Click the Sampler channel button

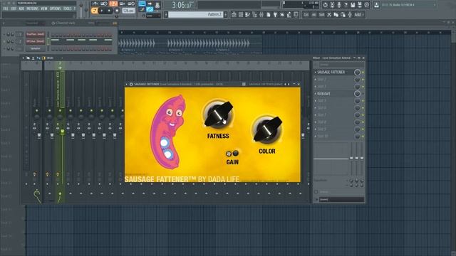pos(36,48)
